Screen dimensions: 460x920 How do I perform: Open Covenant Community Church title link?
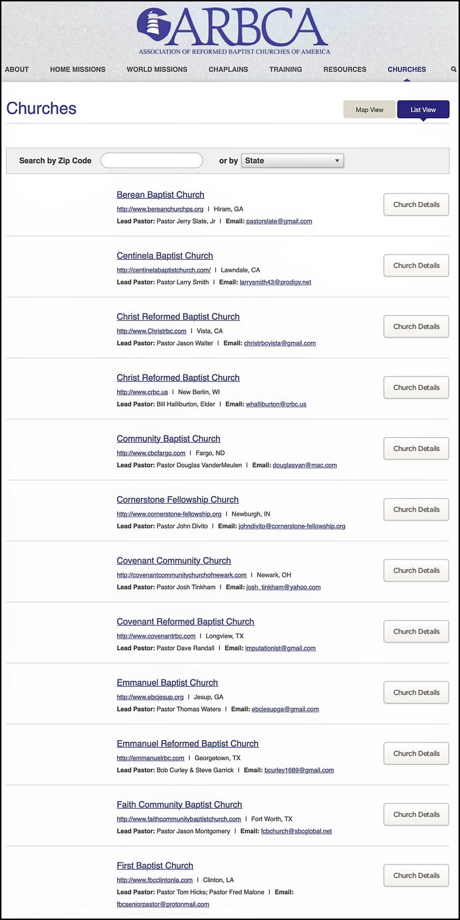coord(174,561)
